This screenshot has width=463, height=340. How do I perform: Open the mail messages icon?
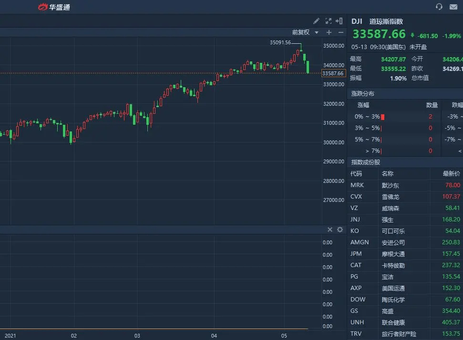click(453, 7)
